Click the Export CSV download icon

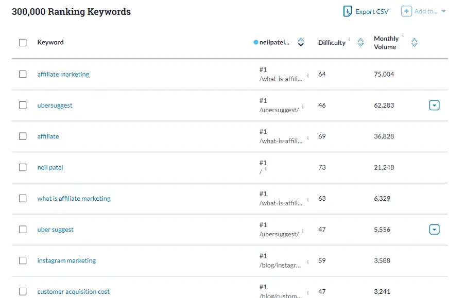(x=347, y=11)
